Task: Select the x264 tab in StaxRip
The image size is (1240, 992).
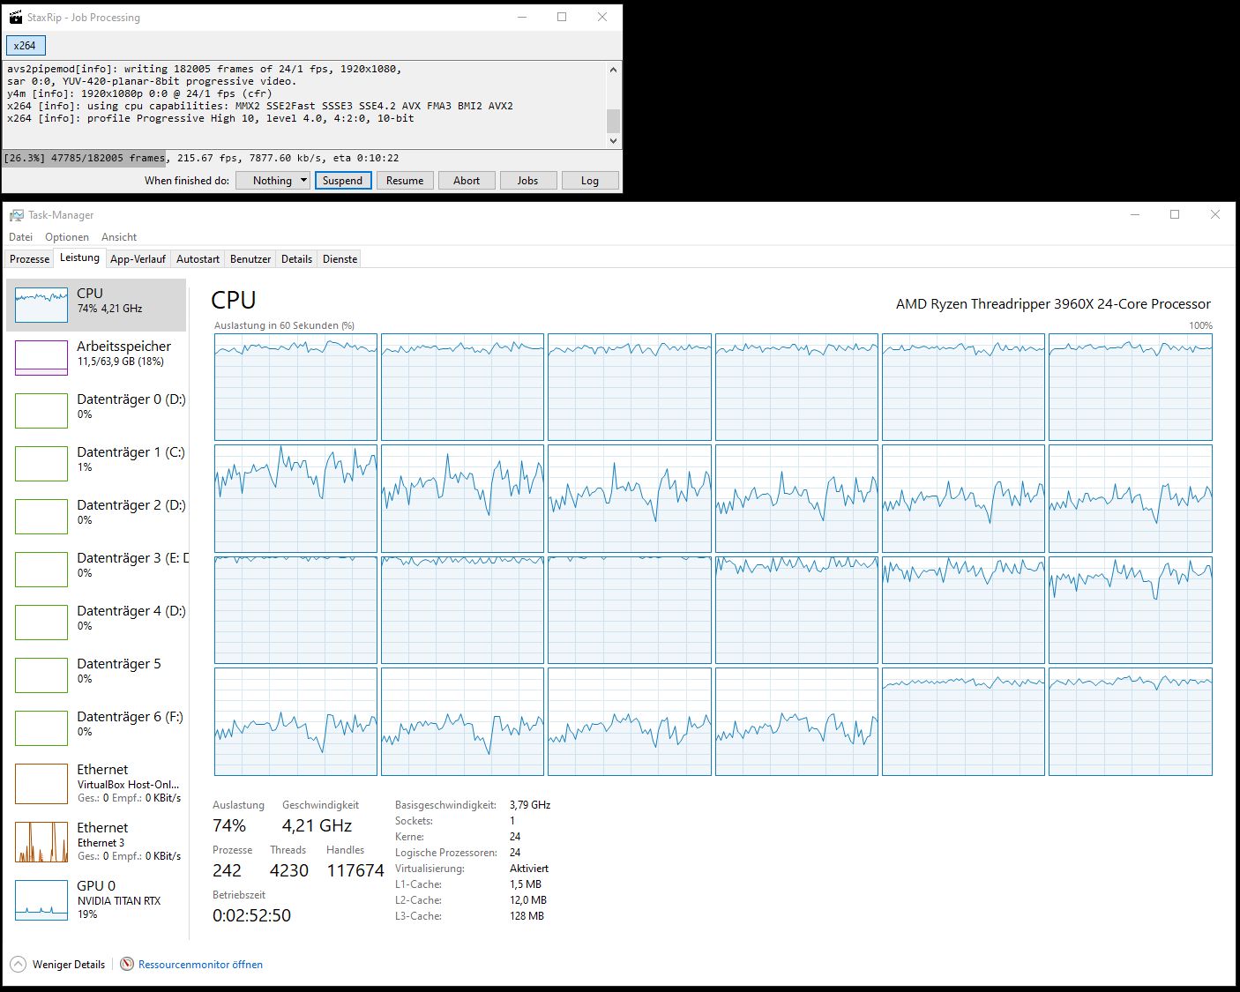Action: click(25, 46)
